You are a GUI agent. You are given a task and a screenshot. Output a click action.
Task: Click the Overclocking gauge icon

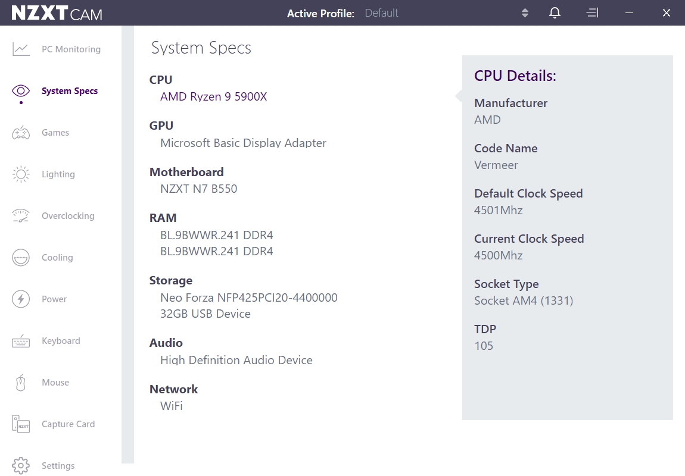[x=21, y=216]
